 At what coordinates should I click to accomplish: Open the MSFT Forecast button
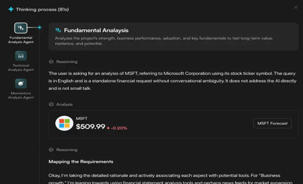pos(272,123)
